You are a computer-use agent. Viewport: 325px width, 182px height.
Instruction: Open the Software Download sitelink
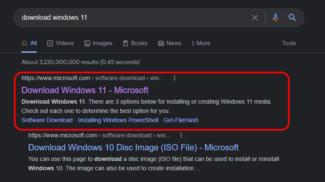pyautogui.click(x=47, y=120)
